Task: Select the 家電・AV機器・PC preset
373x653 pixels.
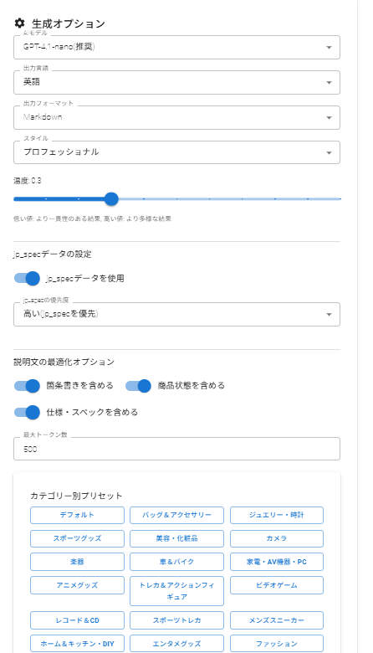Action: tap(277, 562)
